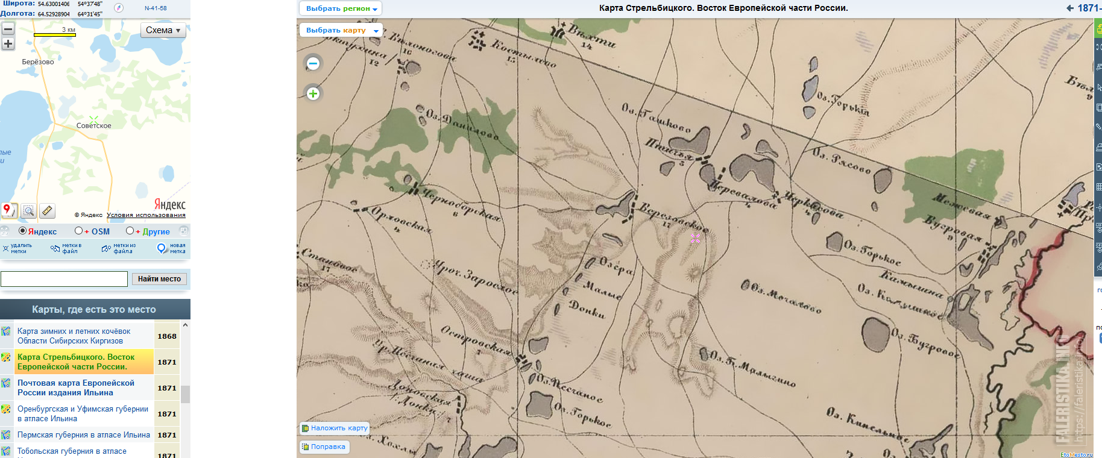Open the Схема map type dropdown
Viewport: 1102px width, 458px height.
[163, 30]
